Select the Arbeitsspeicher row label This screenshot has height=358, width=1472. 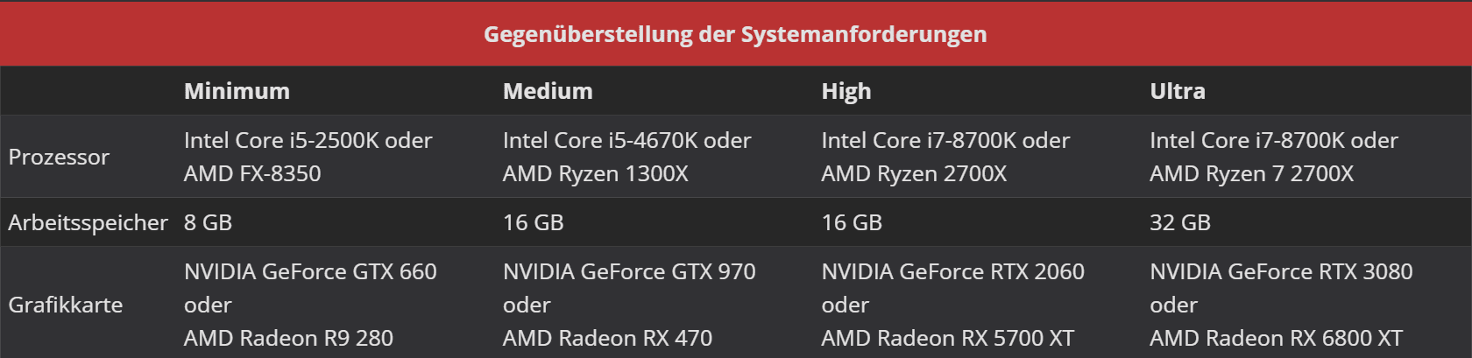(x=88, y=222)
